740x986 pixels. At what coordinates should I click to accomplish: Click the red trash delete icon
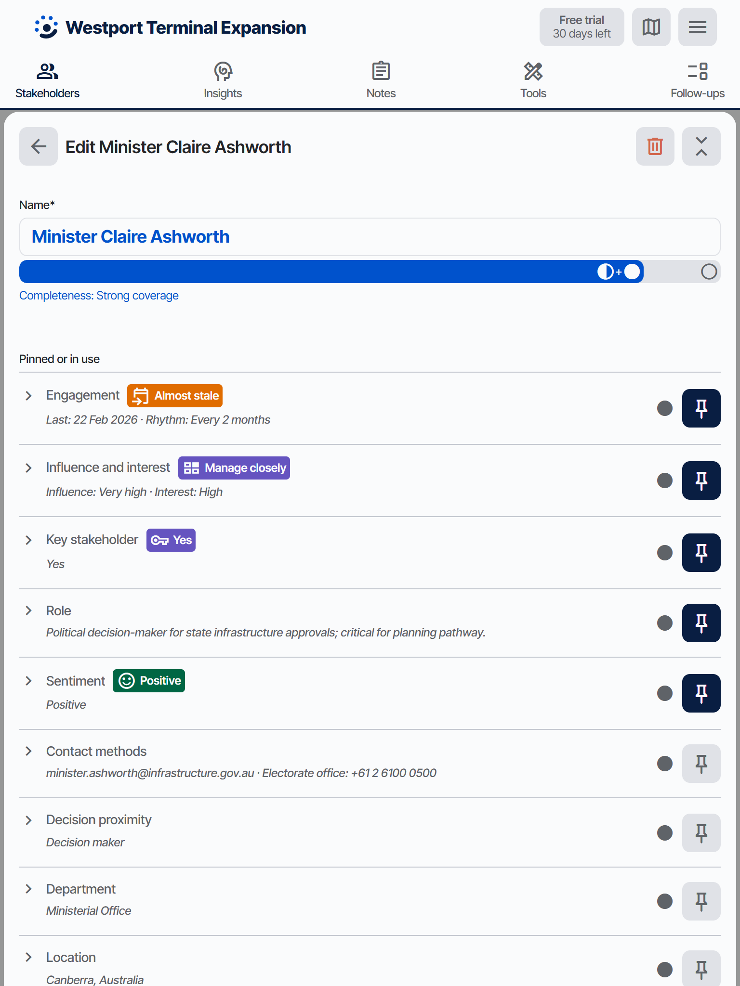pos(655,146)
